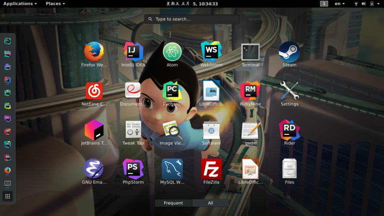This screenshot has height=216, width=384.
Task: Open WebStorm from the app grid
Action: click(x=211, y=52)
